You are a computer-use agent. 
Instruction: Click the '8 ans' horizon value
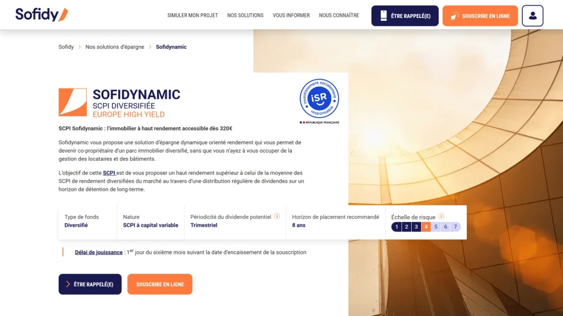(x=299, y=225)
